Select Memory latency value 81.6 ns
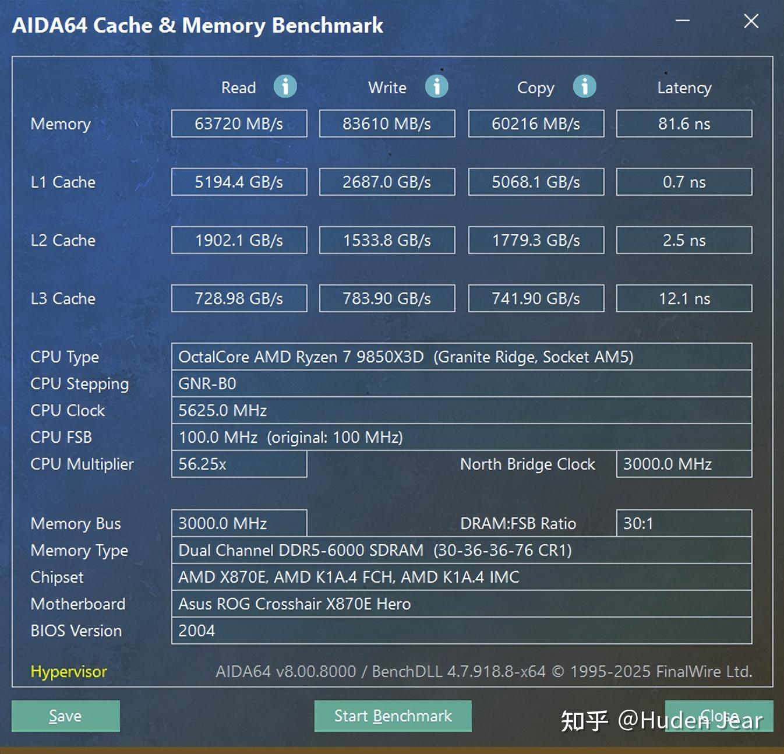Viewport: 784px width, 754px height. tap(684, 124)
